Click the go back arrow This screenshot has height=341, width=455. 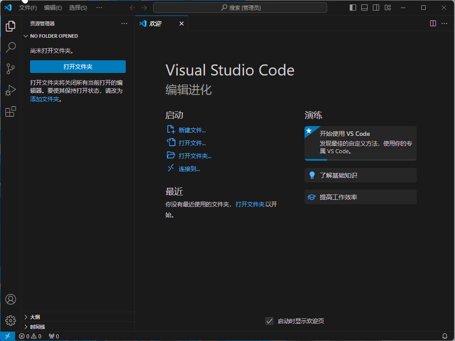[132, 8]
